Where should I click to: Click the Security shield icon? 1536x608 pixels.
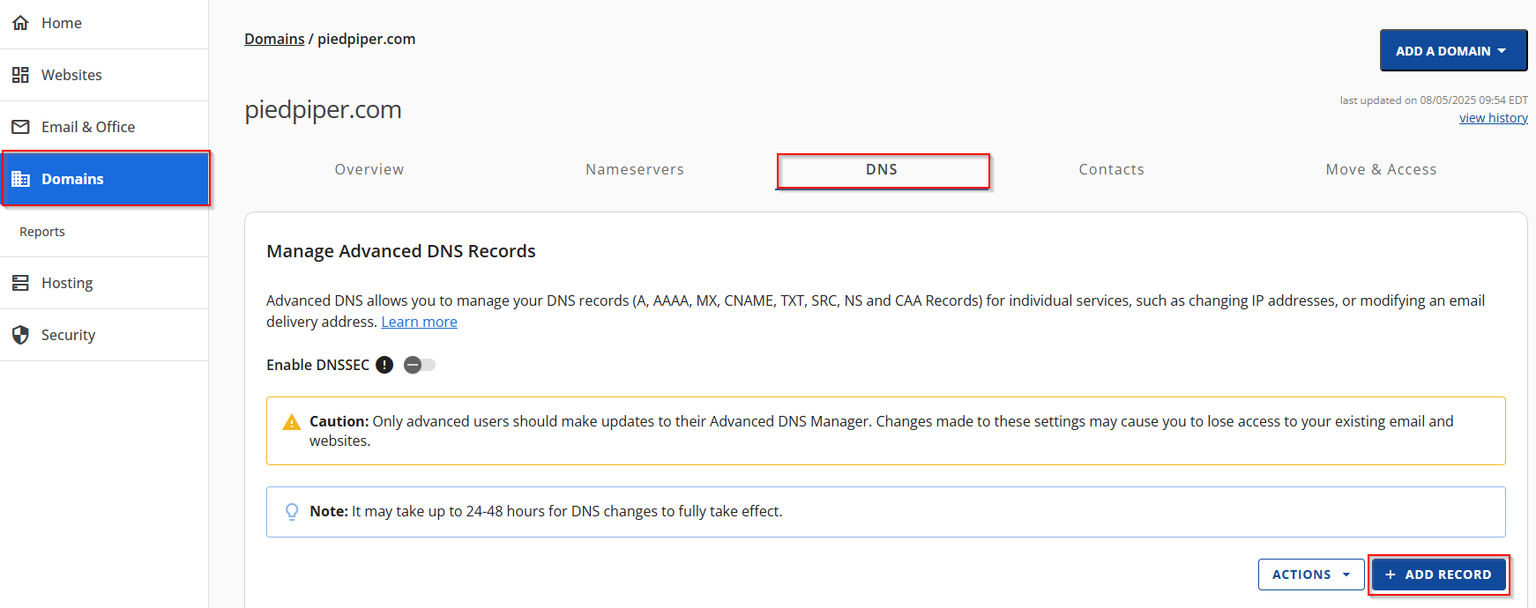[x=20, y=335]
